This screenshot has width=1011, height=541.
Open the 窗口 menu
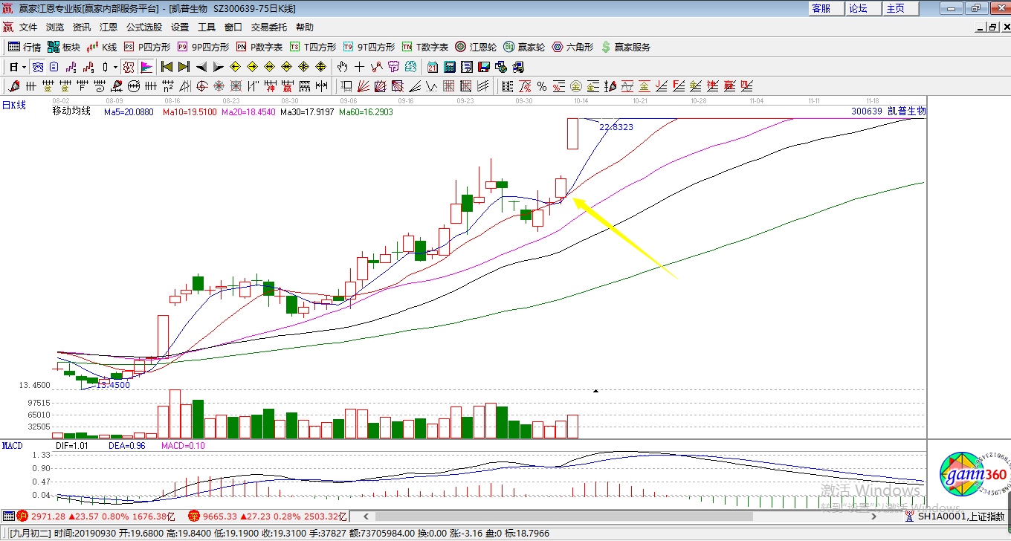pos(233,27)
